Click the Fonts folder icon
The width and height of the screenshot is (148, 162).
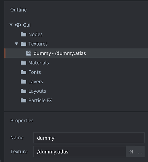tap(23, 72)
